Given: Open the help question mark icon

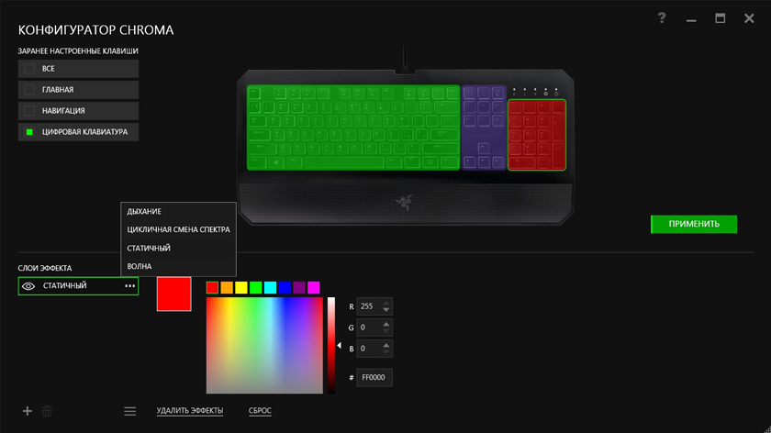Looking at the screenshot, I should point(662,18).
